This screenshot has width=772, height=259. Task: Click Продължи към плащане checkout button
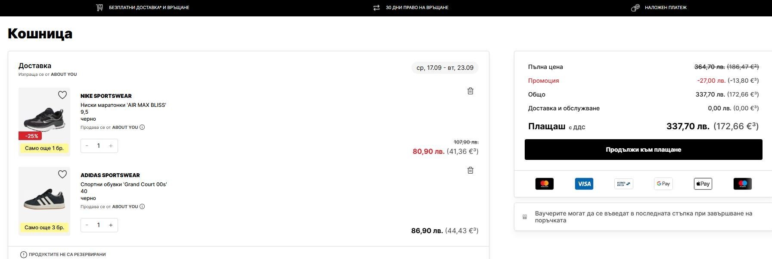tap(643, 150)
